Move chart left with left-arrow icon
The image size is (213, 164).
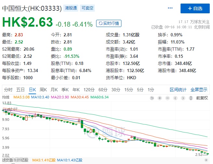[175, 98]
